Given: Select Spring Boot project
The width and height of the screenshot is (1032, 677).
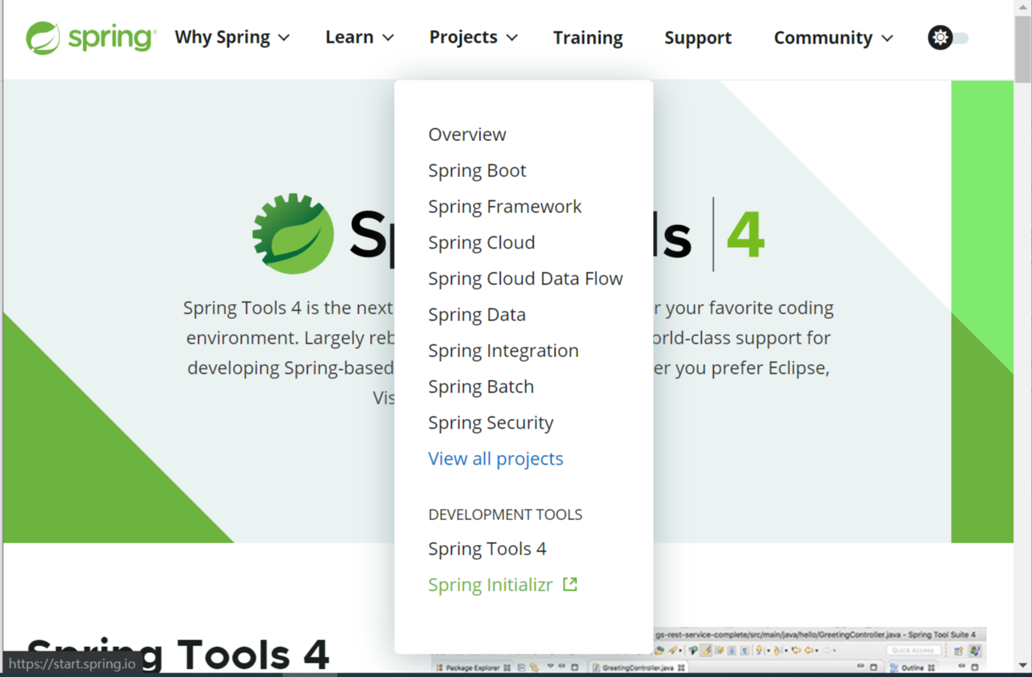Looking at the screenshot, I should [x=477, y=170].
